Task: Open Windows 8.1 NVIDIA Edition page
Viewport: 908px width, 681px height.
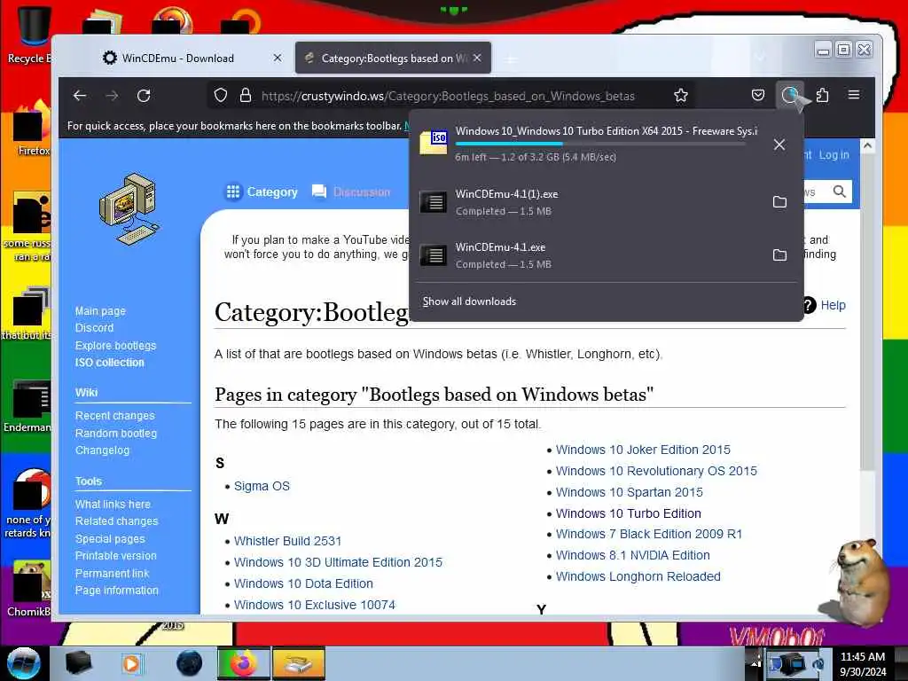Action: pyautogui.click(x=632, y=555)
